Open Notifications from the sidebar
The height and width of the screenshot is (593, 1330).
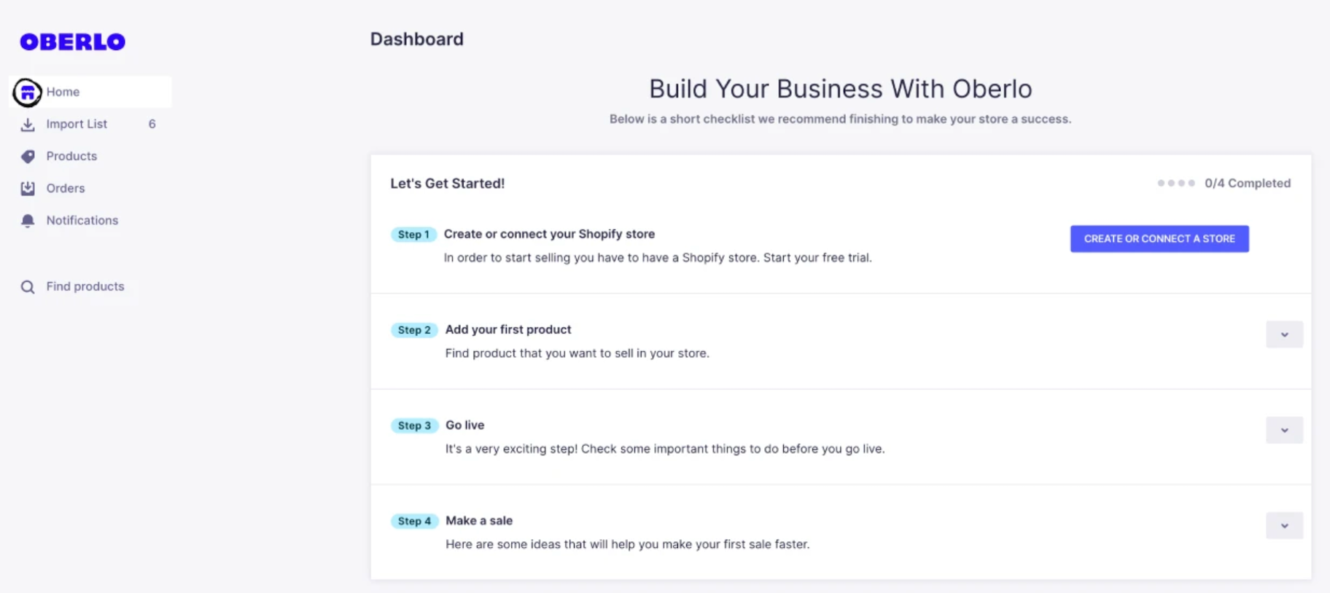coord(82,220)
